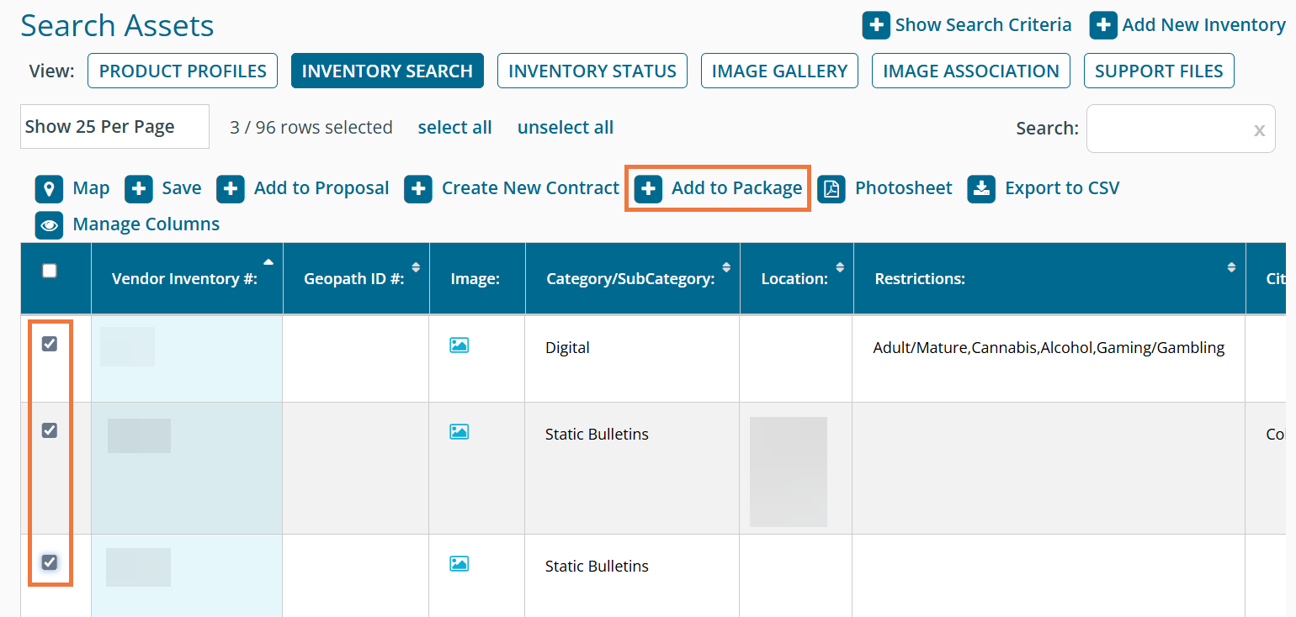Screen dimensions: 1296x617
Task: Click the Add to Package plus icon
Action: pyautogui.click(x=648, y=189)
